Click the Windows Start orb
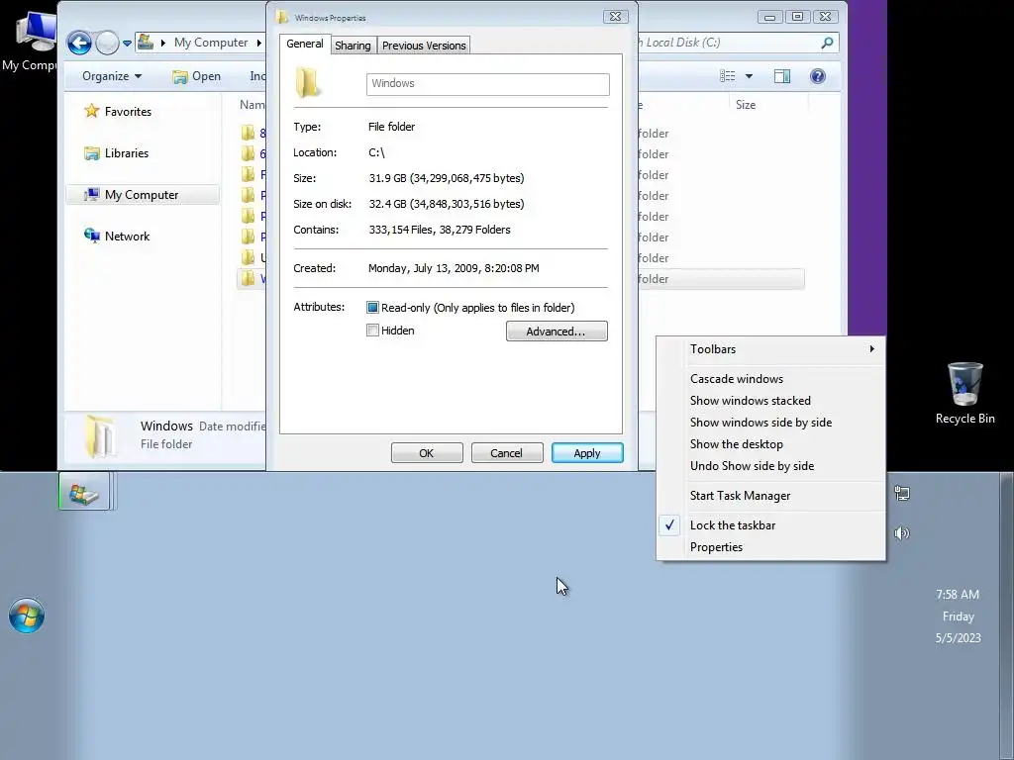This screenshot has height=760, width=1014. (x=27, y=616)
